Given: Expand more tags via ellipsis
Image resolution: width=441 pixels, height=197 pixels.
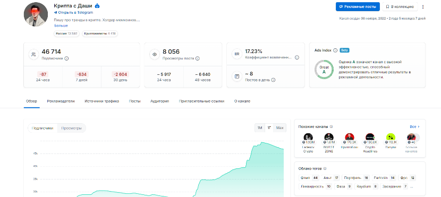Looking at the screenshot, I should pyautogui.click(x=412, y=187).
